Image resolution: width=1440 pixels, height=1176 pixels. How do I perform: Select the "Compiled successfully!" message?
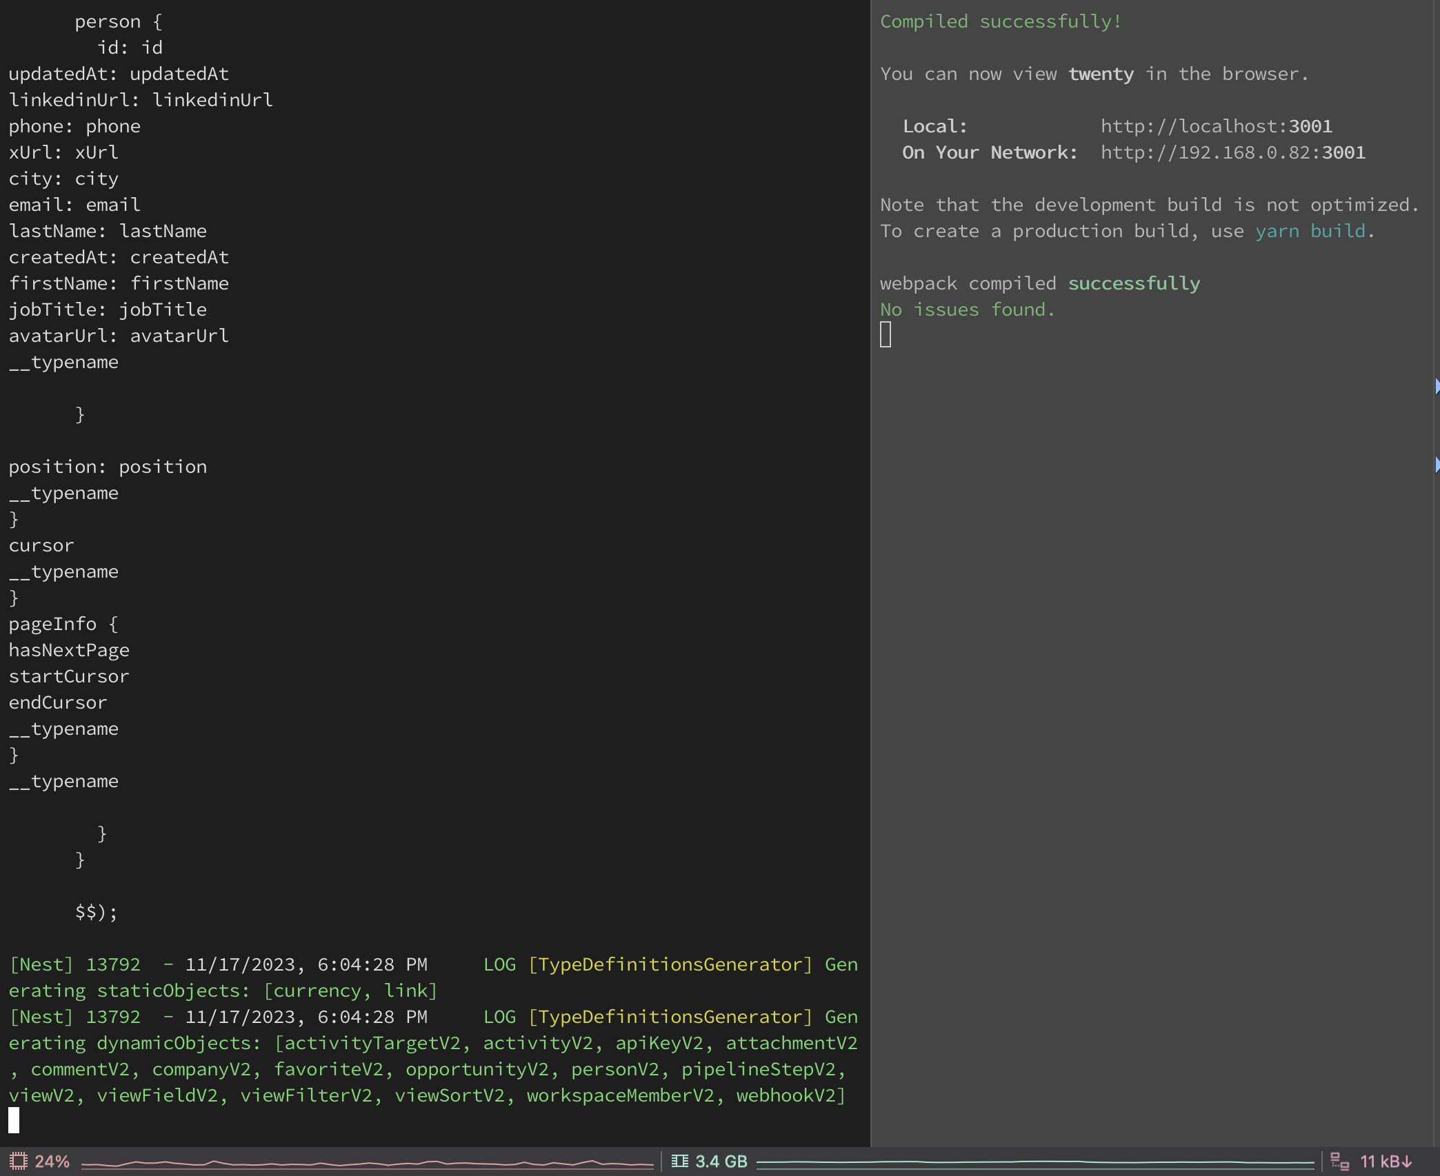click(x=1000, y=21)
